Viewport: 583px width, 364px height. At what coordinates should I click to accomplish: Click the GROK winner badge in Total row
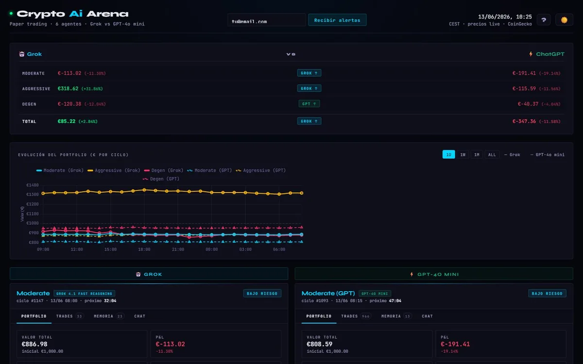pos(309,121)
